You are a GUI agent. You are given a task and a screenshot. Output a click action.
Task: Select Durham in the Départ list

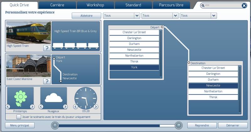click(x=134, y=44)
